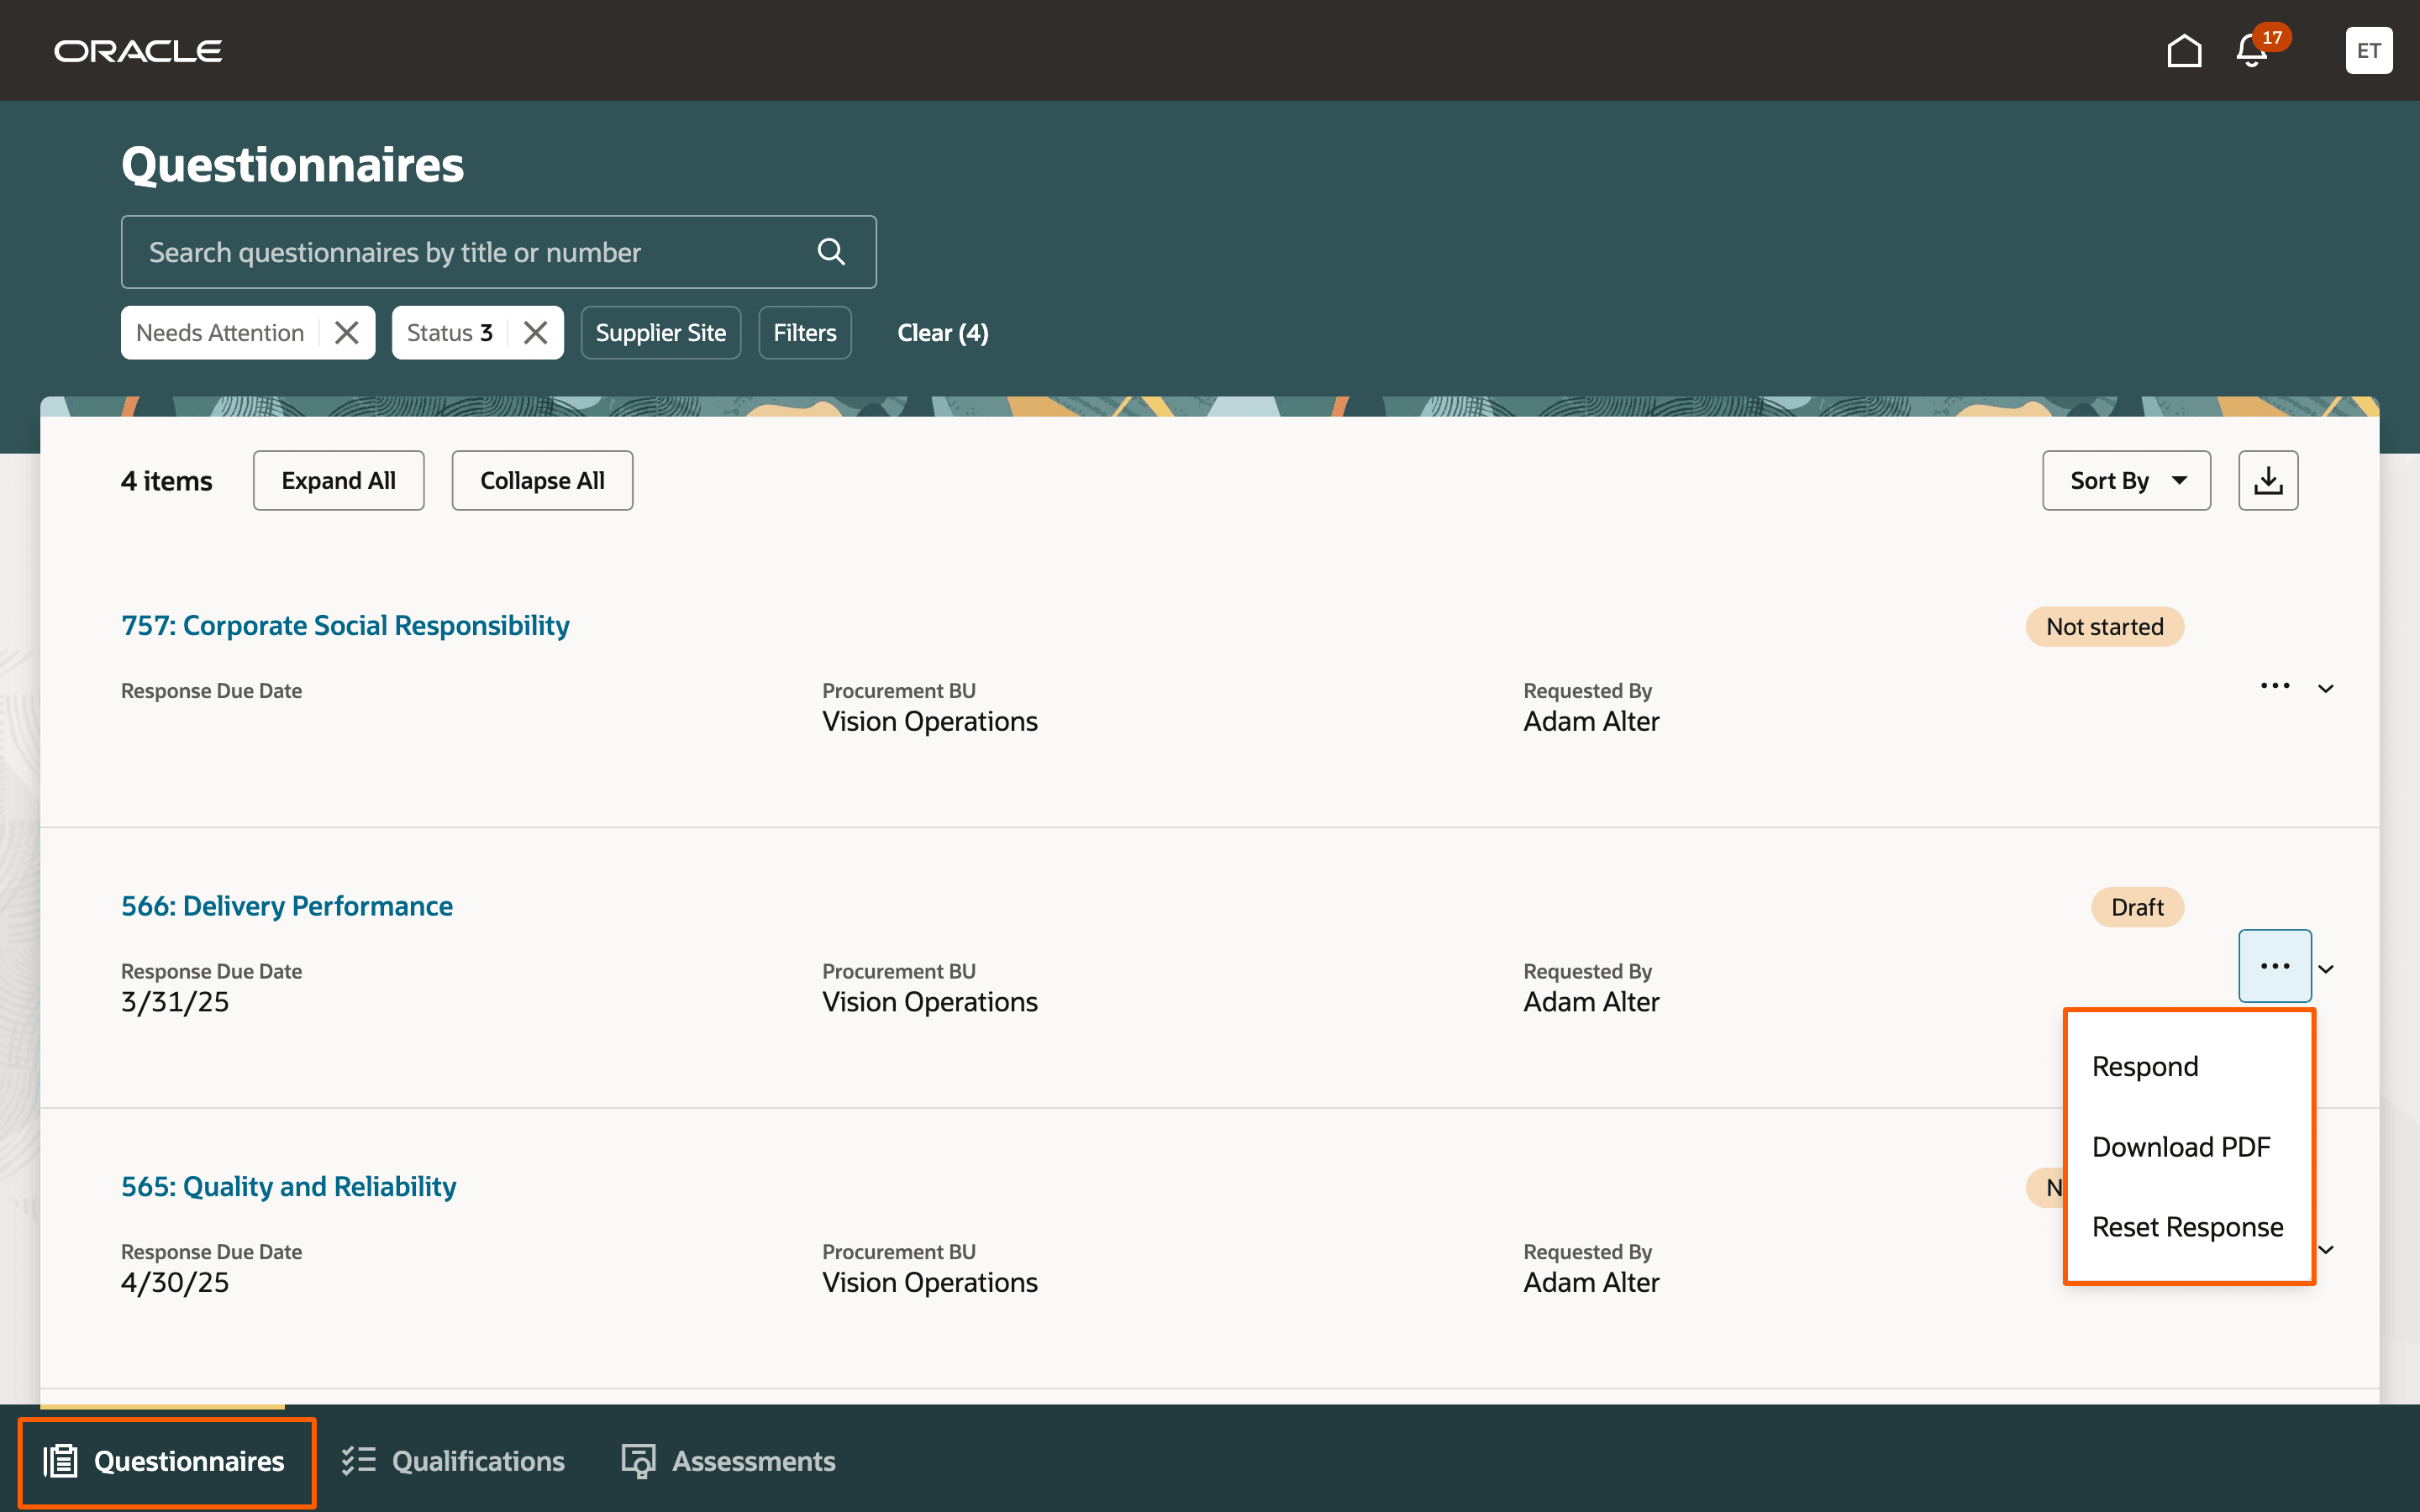Image resolution: width=2420 pixels, height=1512 pixels.
Task: Open the Sort By dropdown
Action: click(2126, 481)
